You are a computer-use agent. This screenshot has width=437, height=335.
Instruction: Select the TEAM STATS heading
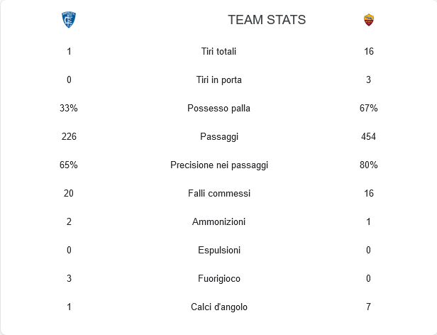tap(267, 20)
